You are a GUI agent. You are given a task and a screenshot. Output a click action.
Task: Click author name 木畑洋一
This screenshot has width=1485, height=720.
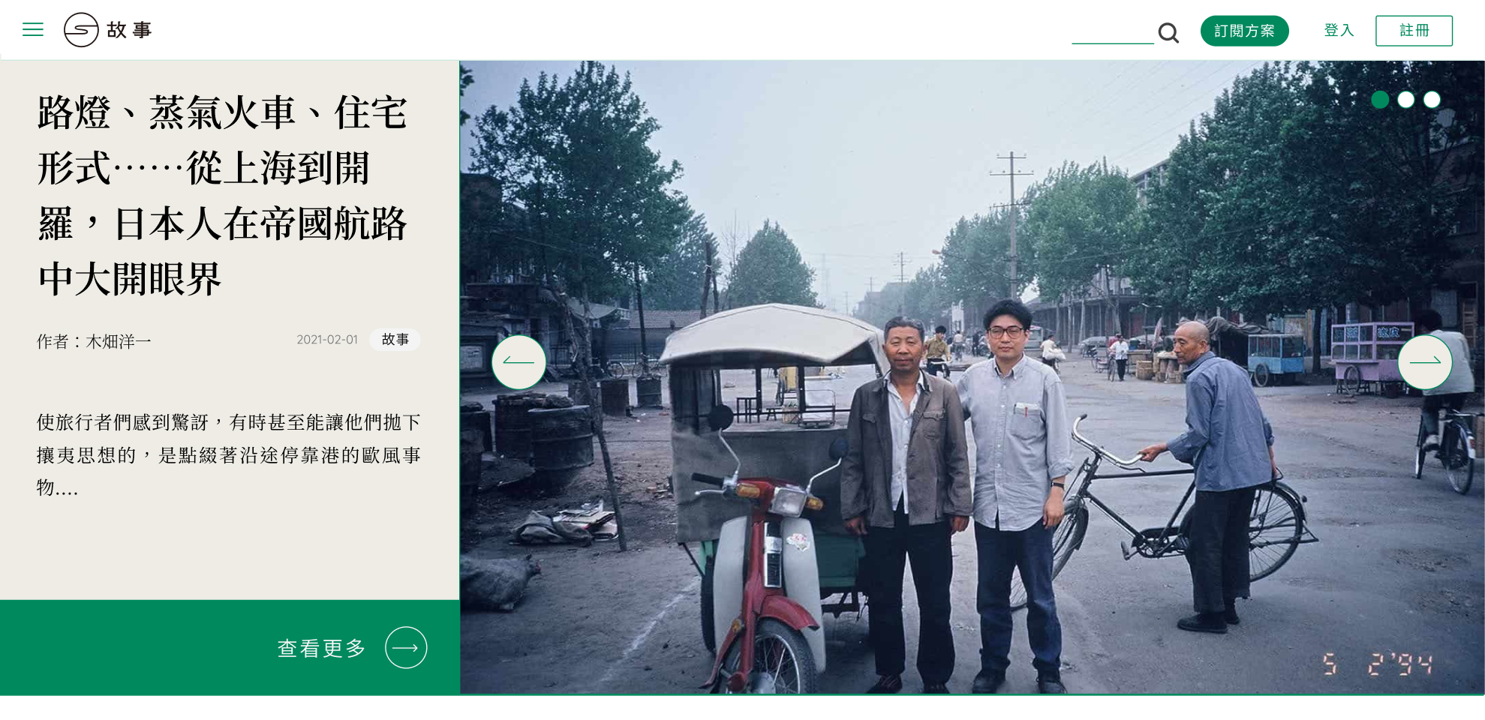(x=119, y=342)
